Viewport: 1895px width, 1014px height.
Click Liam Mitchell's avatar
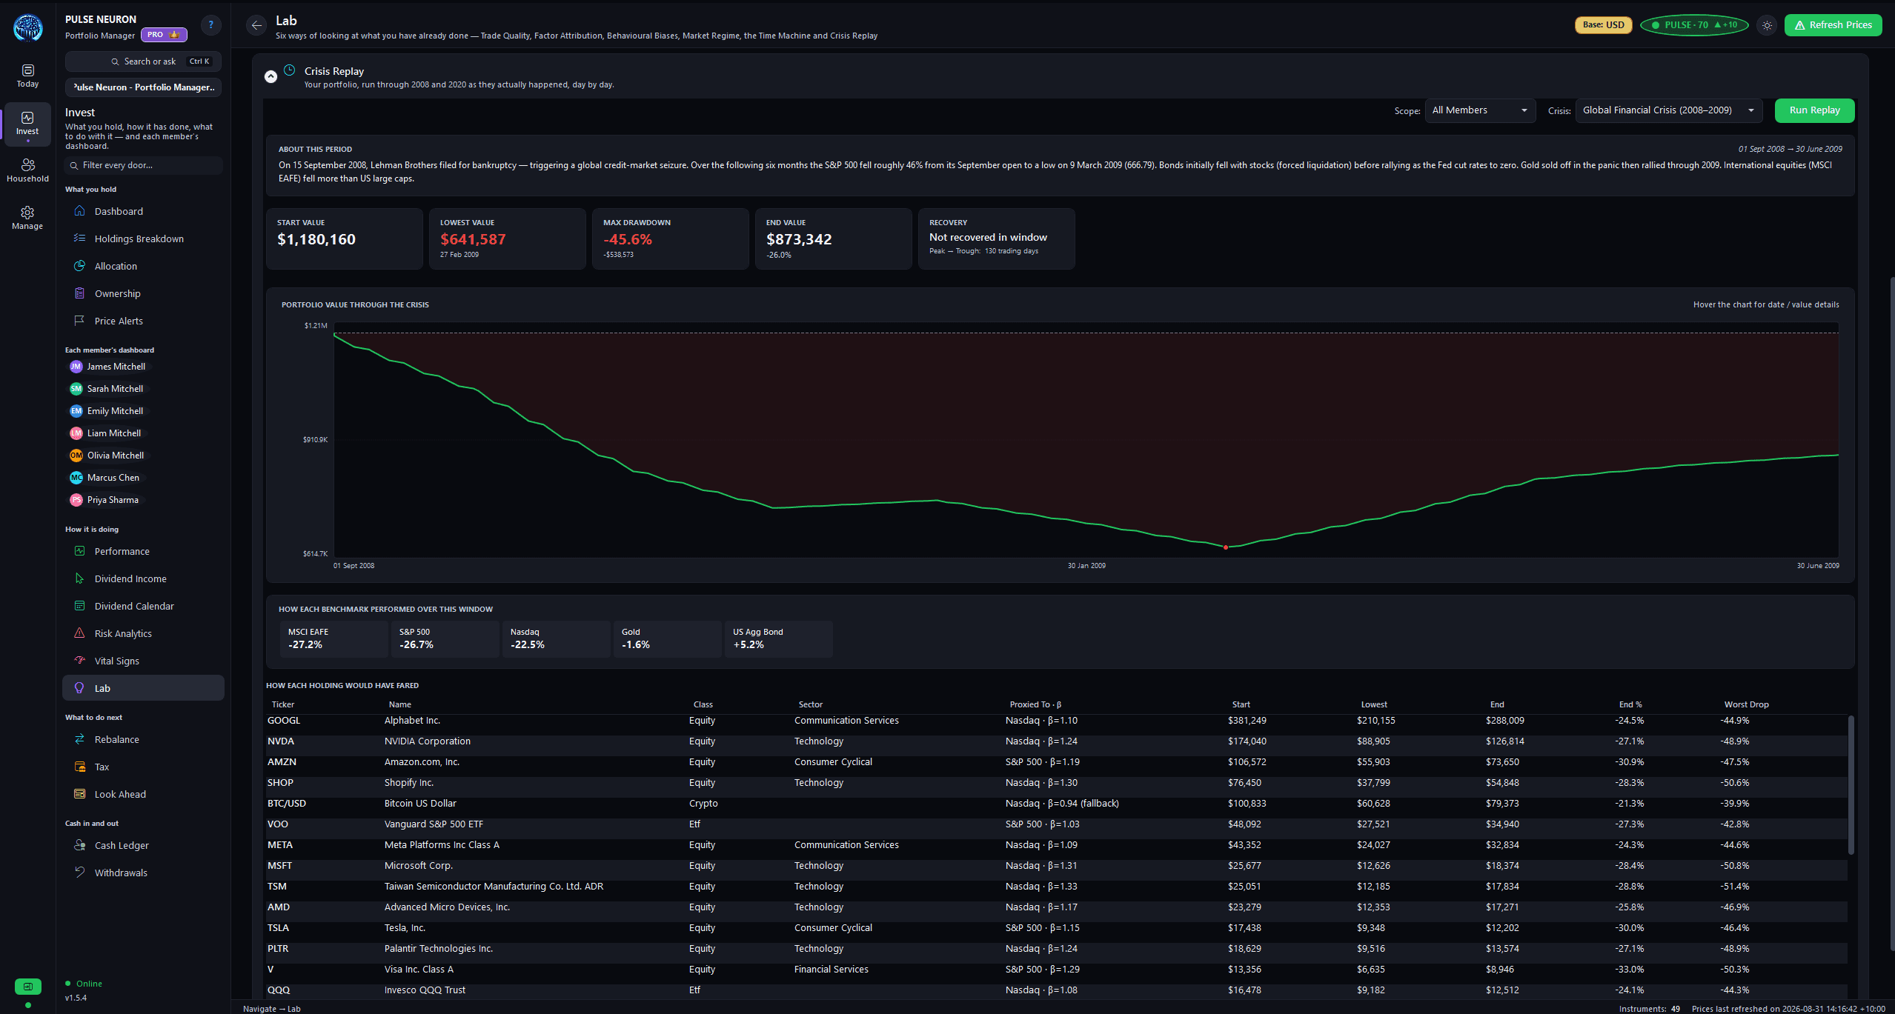(x=76, y=433)
